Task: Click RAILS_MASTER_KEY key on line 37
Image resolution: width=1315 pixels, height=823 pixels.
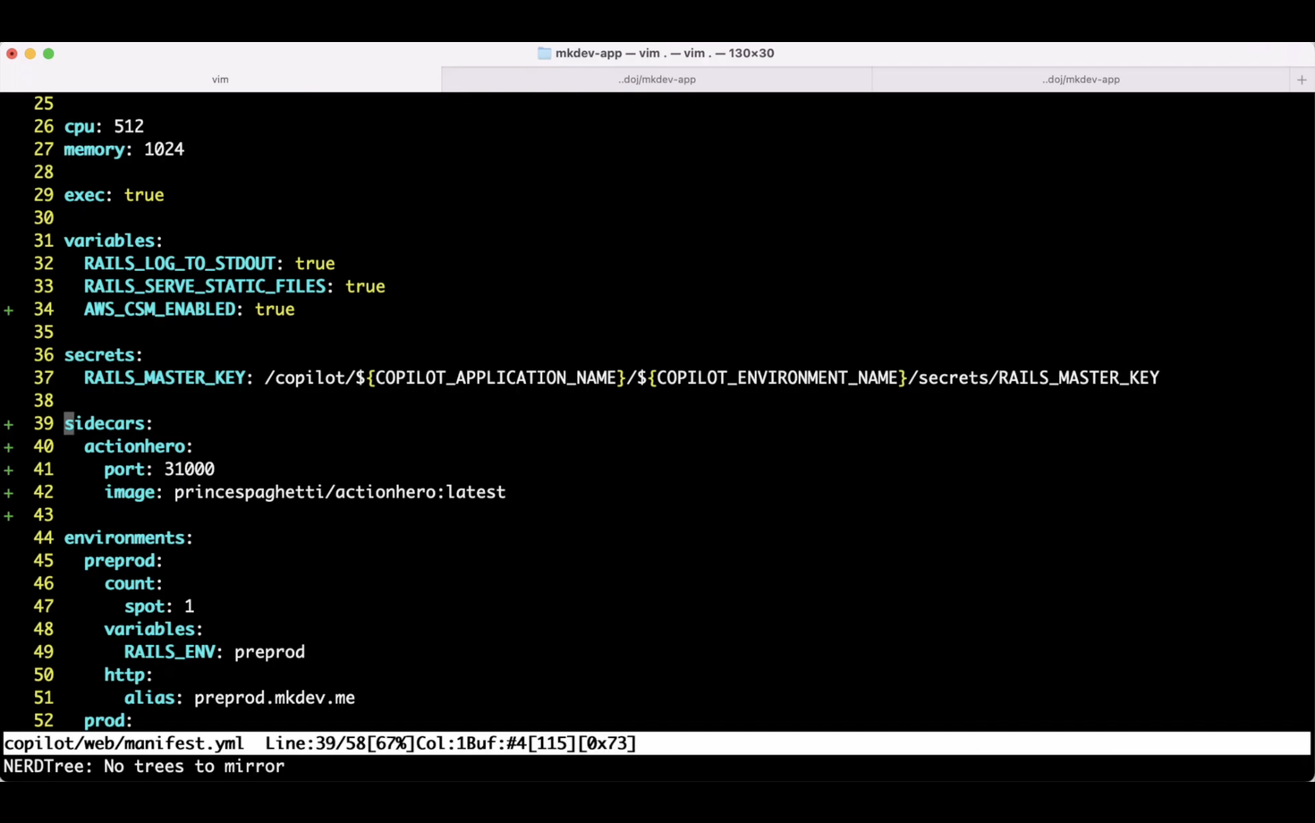Action: coord(165,378)
